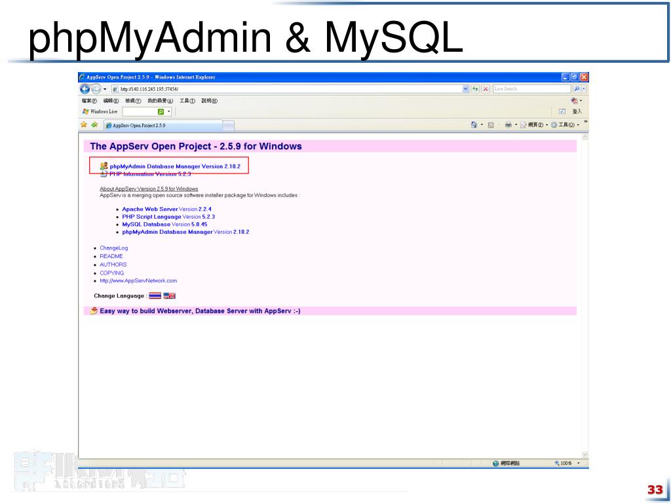The image size is (671, 503).
Task: Open the COPYING link
Action: tap(111, 273)
